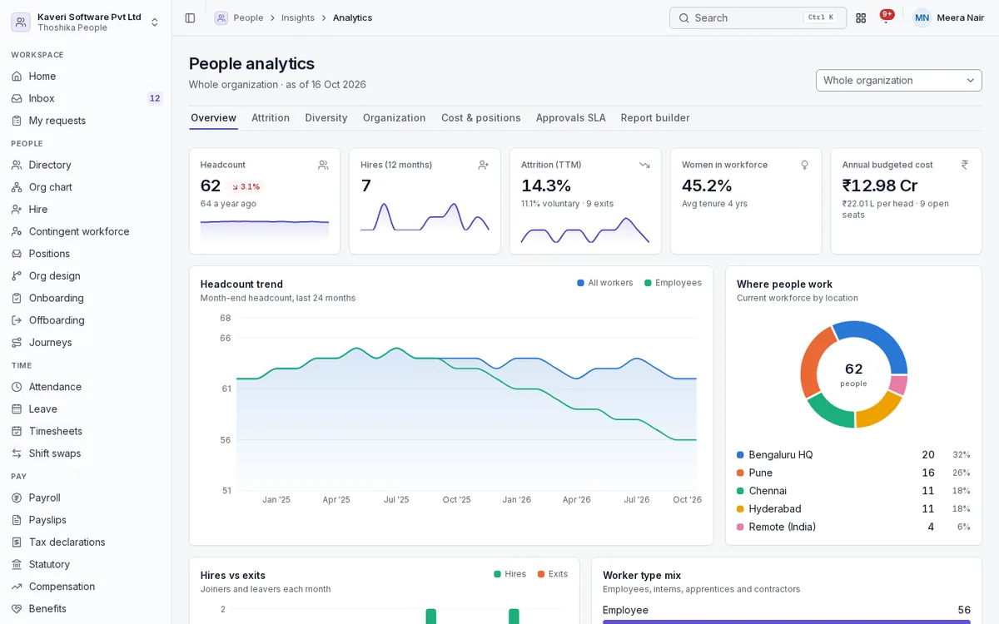Image resolution: width=999 pixels, height=624 pixels.
Task: Toggle sidebar collapse icon
Action: (190, 17)
